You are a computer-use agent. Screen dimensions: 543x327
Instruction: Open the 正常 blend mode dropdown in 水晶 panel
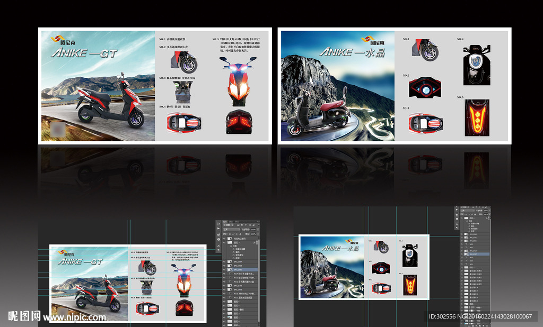coord(468,211)
